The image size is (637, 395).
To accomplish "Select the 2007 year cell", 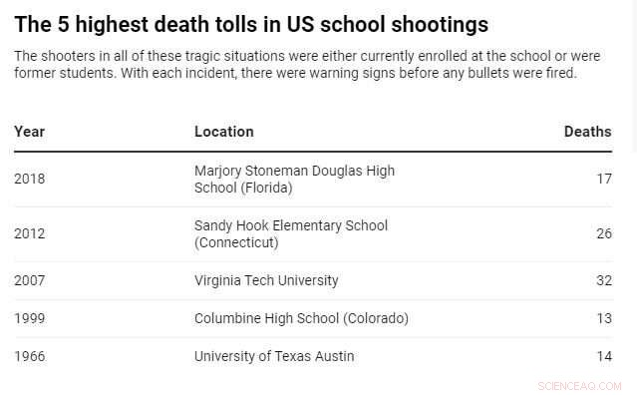I will tap(29, 280).
